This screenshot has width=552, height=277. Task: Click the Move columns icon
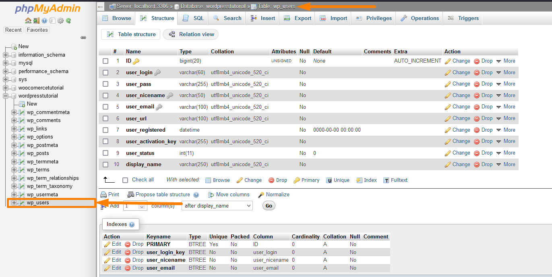tap(211, 195)
